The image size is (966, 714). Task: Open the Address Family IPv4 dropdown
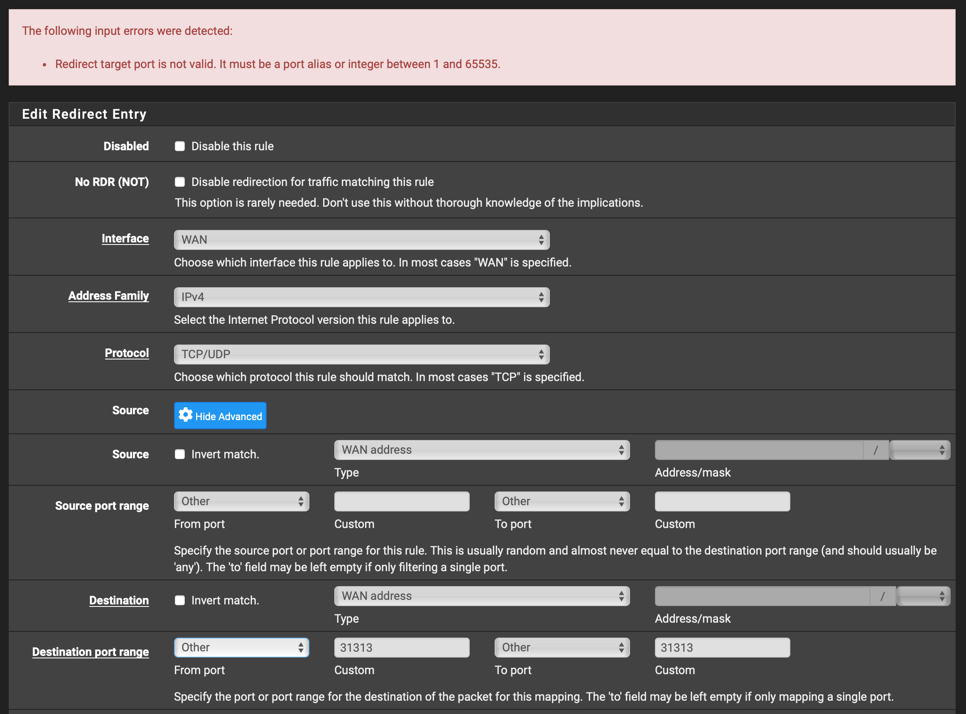[x=361, y=297]
